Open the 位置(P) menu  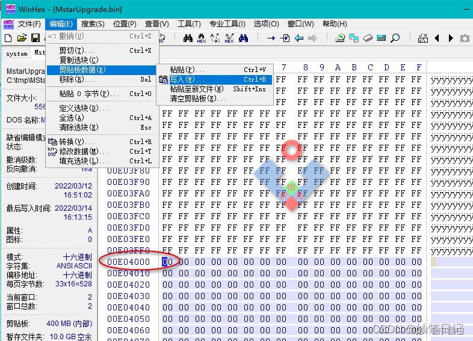tap(125, 24)
